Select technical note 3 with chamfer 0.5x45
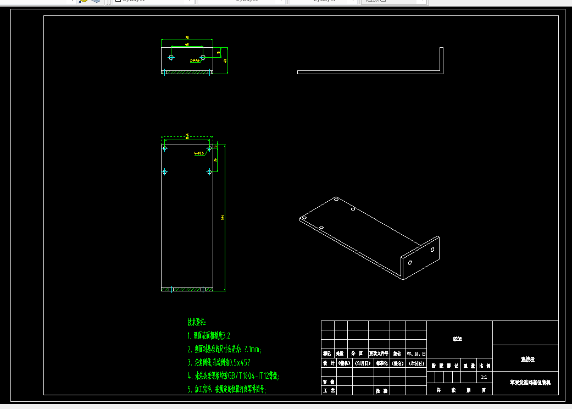572x409 pixels. tap(219, 362)
